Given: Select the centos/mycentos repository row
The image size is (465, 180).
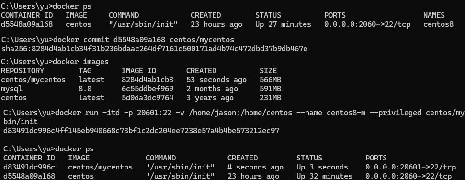Looking at the screenshot, I should [x=141, y=80].
